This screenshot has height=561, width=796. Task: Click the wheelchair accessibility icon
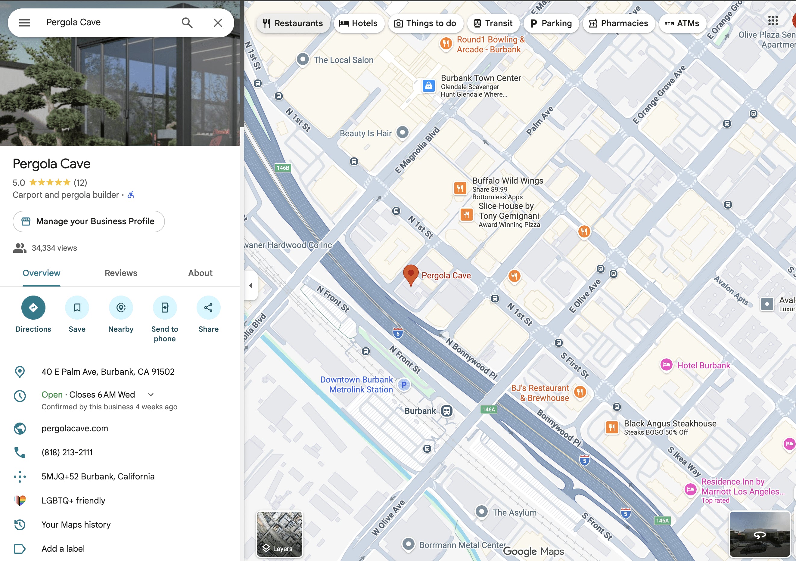click(131, 195)
